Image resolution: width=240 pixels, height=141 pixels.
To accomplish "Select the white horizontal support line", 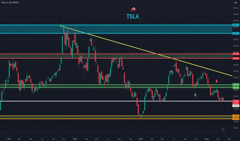I will 116,101.
